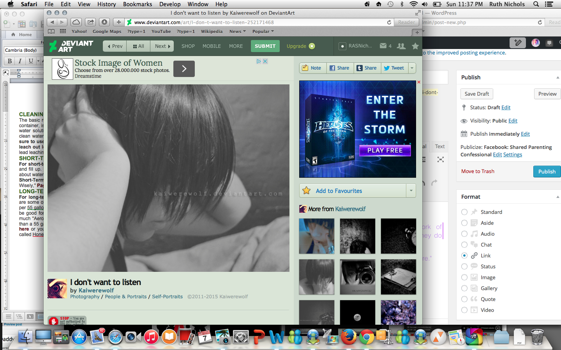Collapse the Publish panel
Image resolution: width=561 pixels, height=350 pixels.
[557, 77]
